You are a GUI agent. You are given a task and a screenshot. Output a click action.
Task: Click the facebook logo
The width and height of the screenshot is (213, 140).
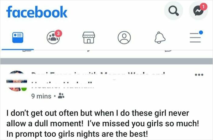pyautogui.click(x=37, y=12)
